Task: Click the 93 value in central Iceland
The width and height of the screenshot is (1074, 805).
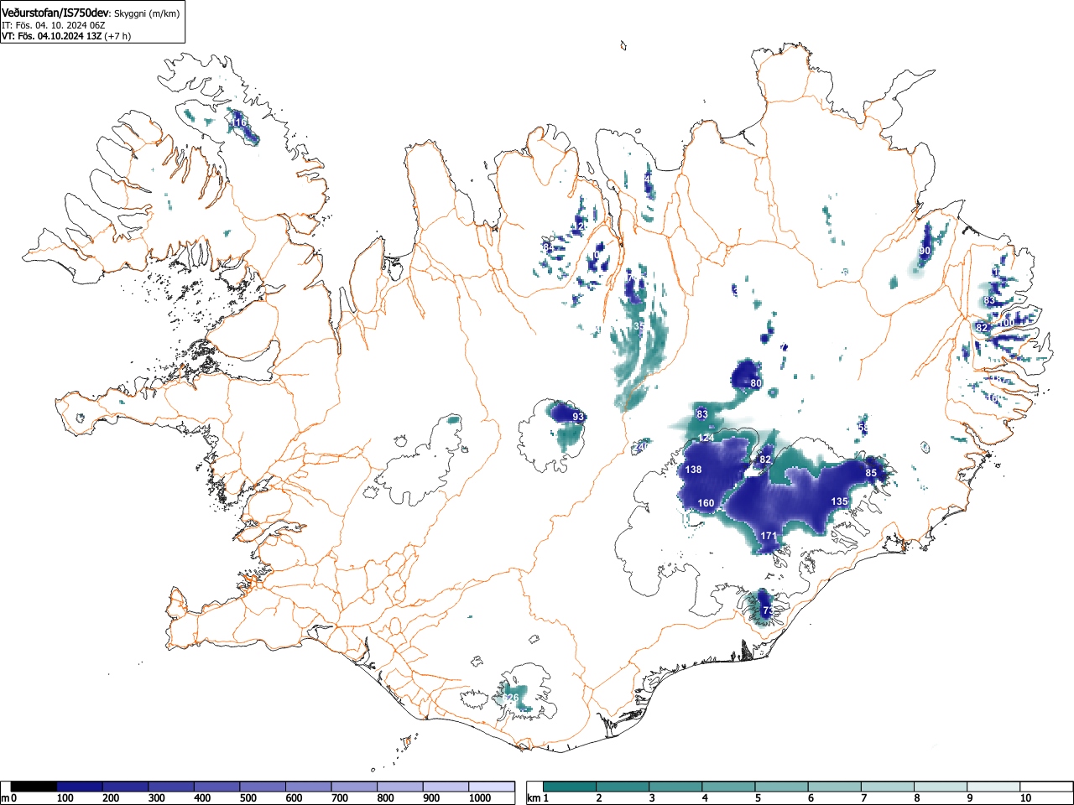Action: [578, 417]
